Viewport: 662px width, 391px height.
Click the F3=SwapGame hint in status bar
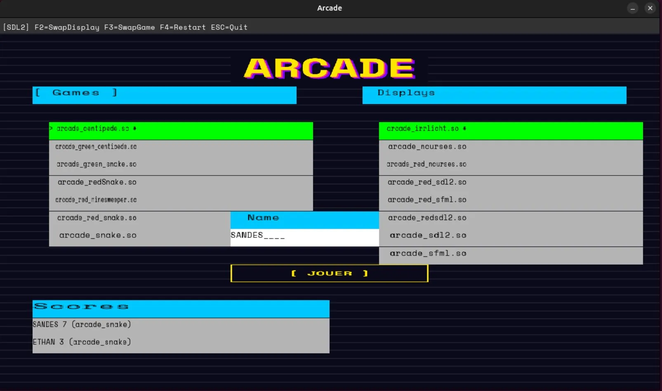pyautogui.click(x=130, y=27)
